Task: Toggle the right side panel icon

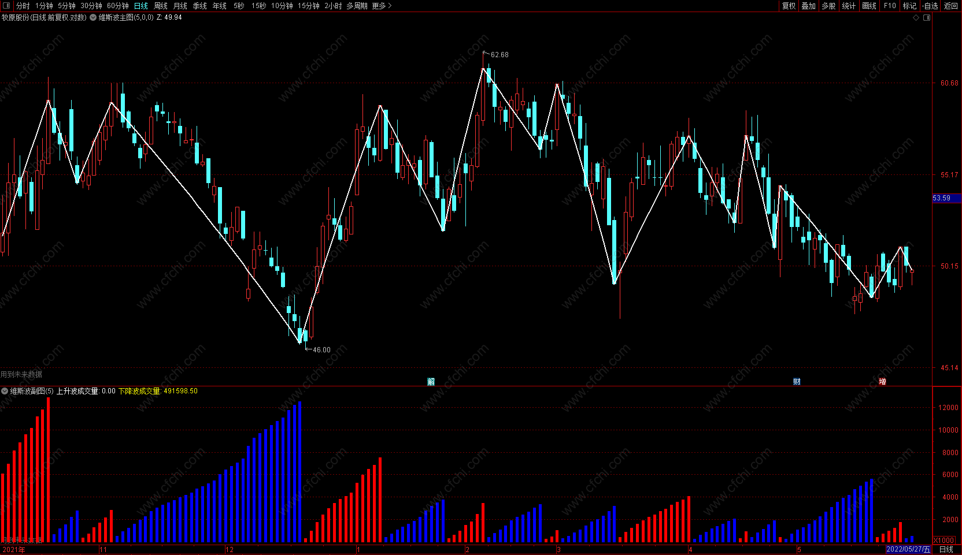Action: (927, 18)
